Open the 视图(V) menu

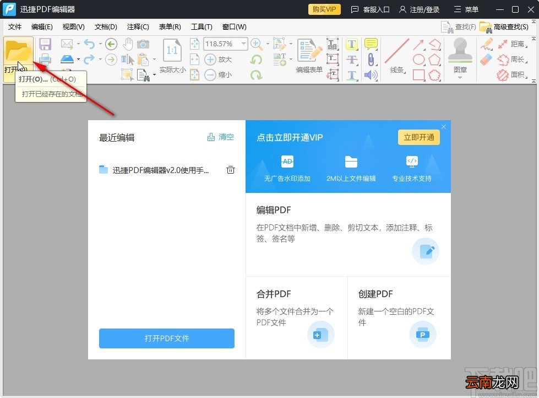pyautogui.click(x=74, y=27)
